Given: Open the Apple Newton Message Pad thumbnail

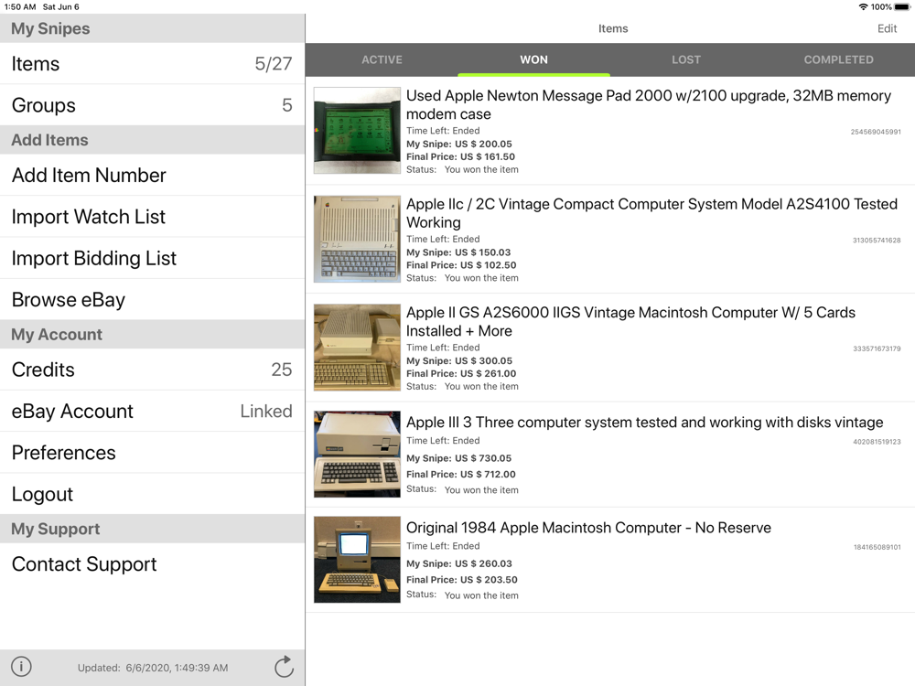Looking at the screenshot, I should [357, 130].
